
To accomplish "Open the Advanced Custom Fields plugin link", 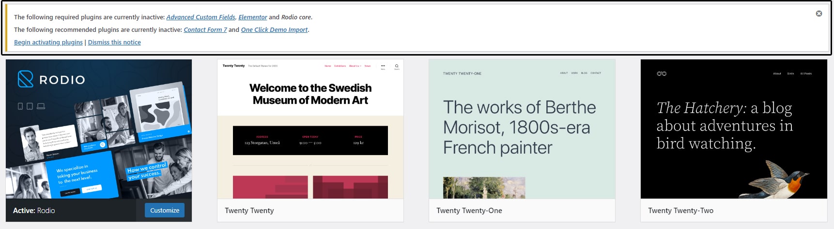I will point(201,17).
